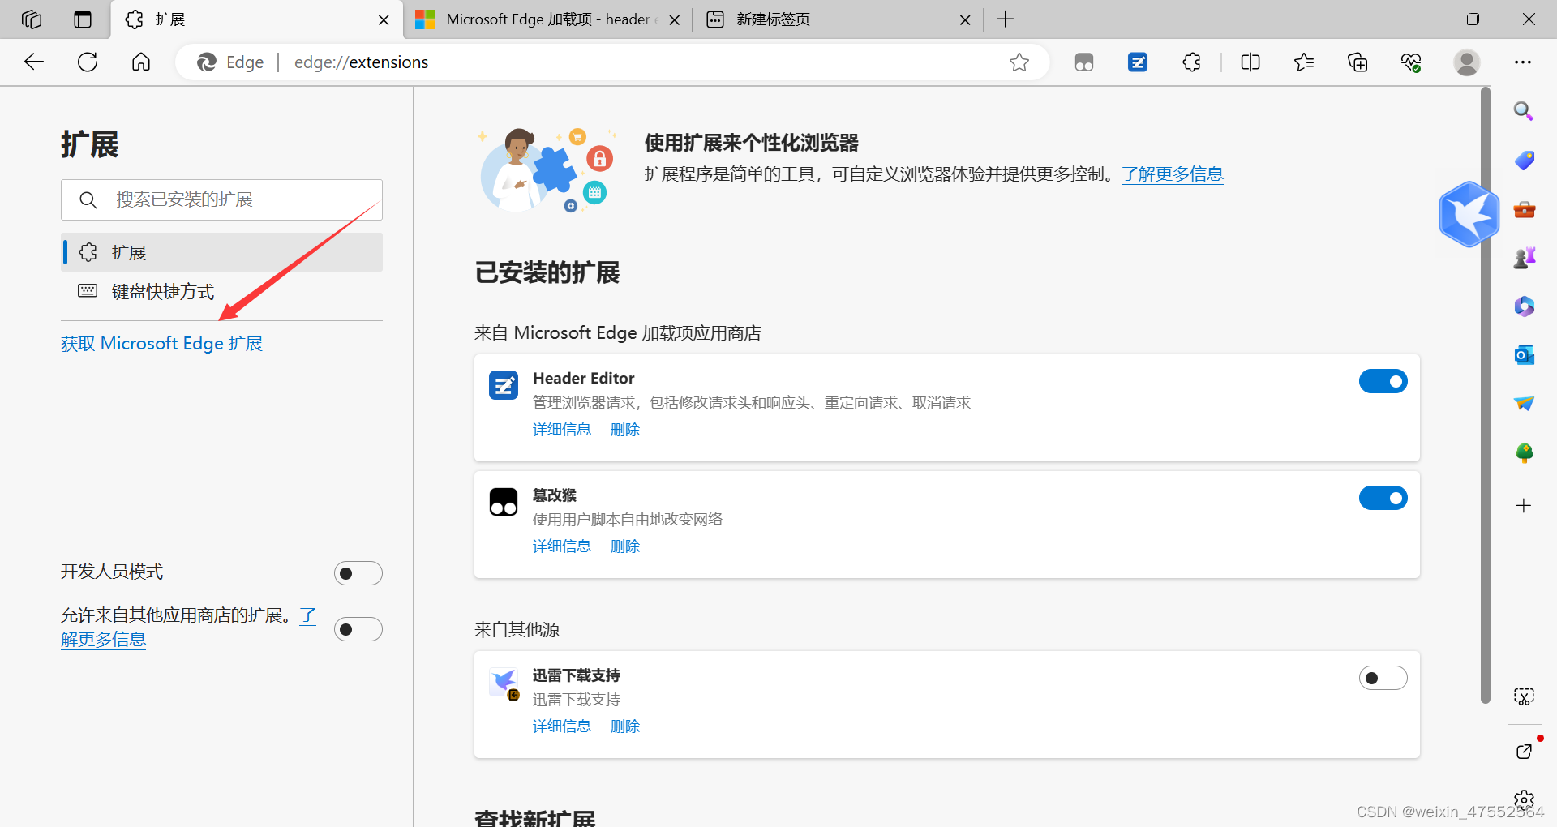Toggle split screen view

[x=1250, y=62]
